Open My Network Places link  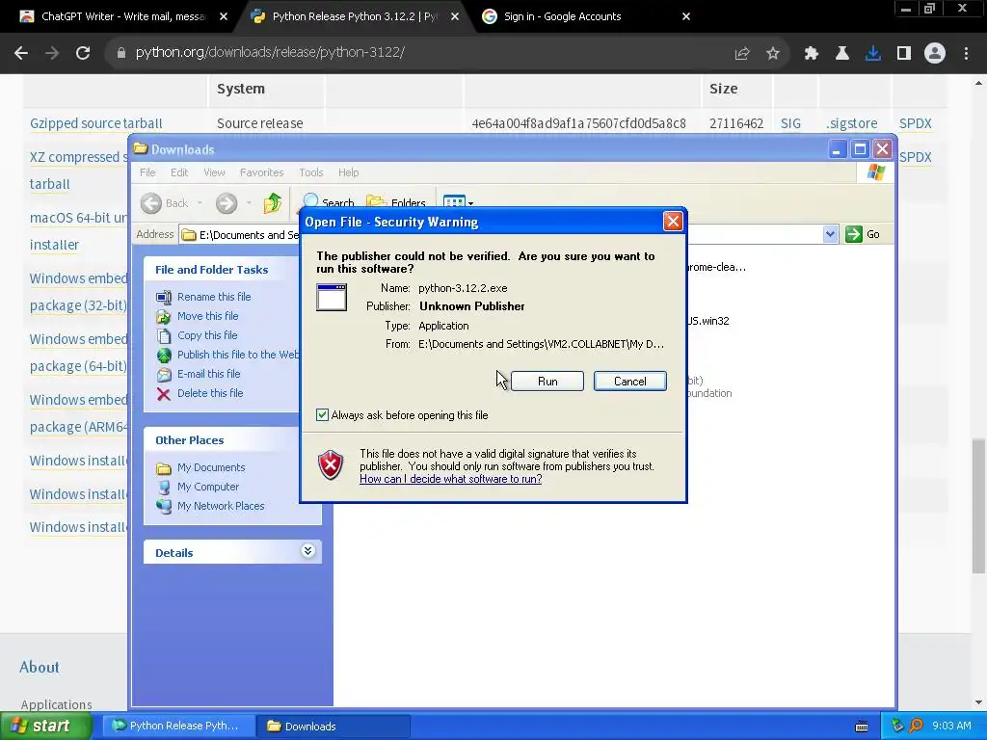221,506
